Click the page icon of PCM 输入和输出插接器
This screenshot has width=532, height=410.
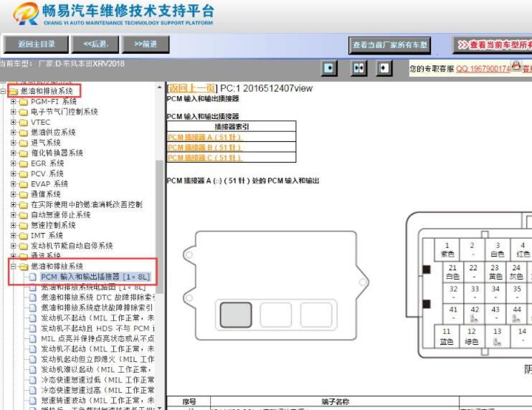pyautogui.click(x=32, y=277)
